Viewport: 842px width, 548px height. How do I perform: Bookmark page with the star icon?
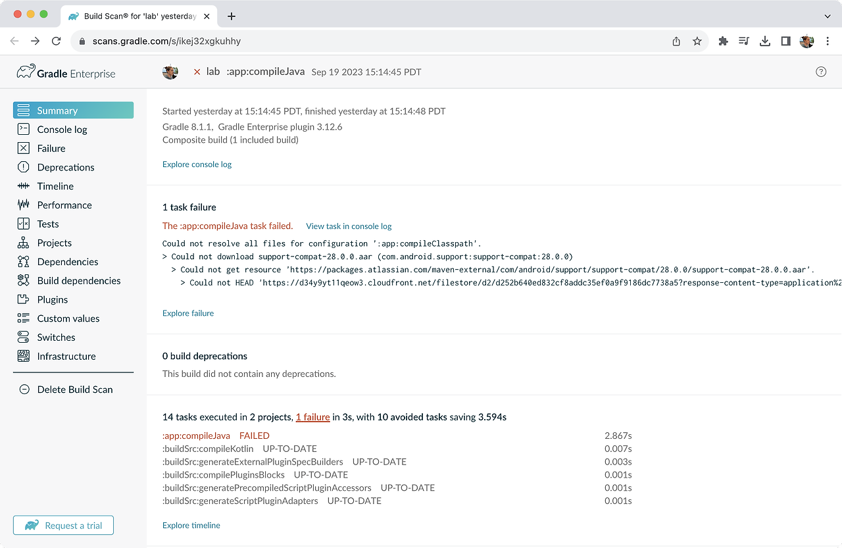click(697, 41)
